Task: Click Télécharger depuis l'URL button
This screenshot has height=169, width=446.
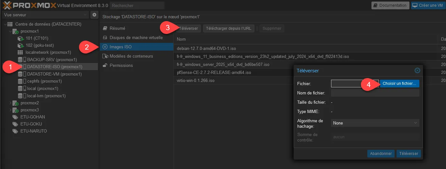Action: pos(229,28)
